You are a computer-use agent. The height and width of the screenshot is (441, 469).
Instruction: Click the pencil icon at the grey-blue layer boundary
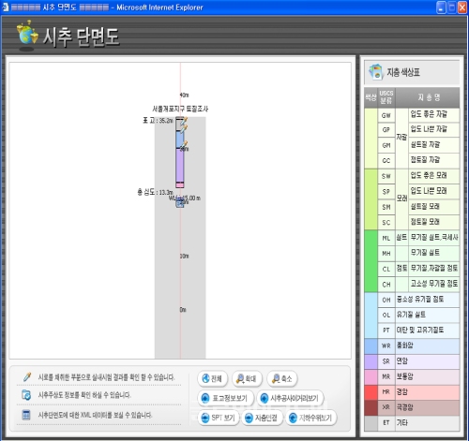click(185, 128)
